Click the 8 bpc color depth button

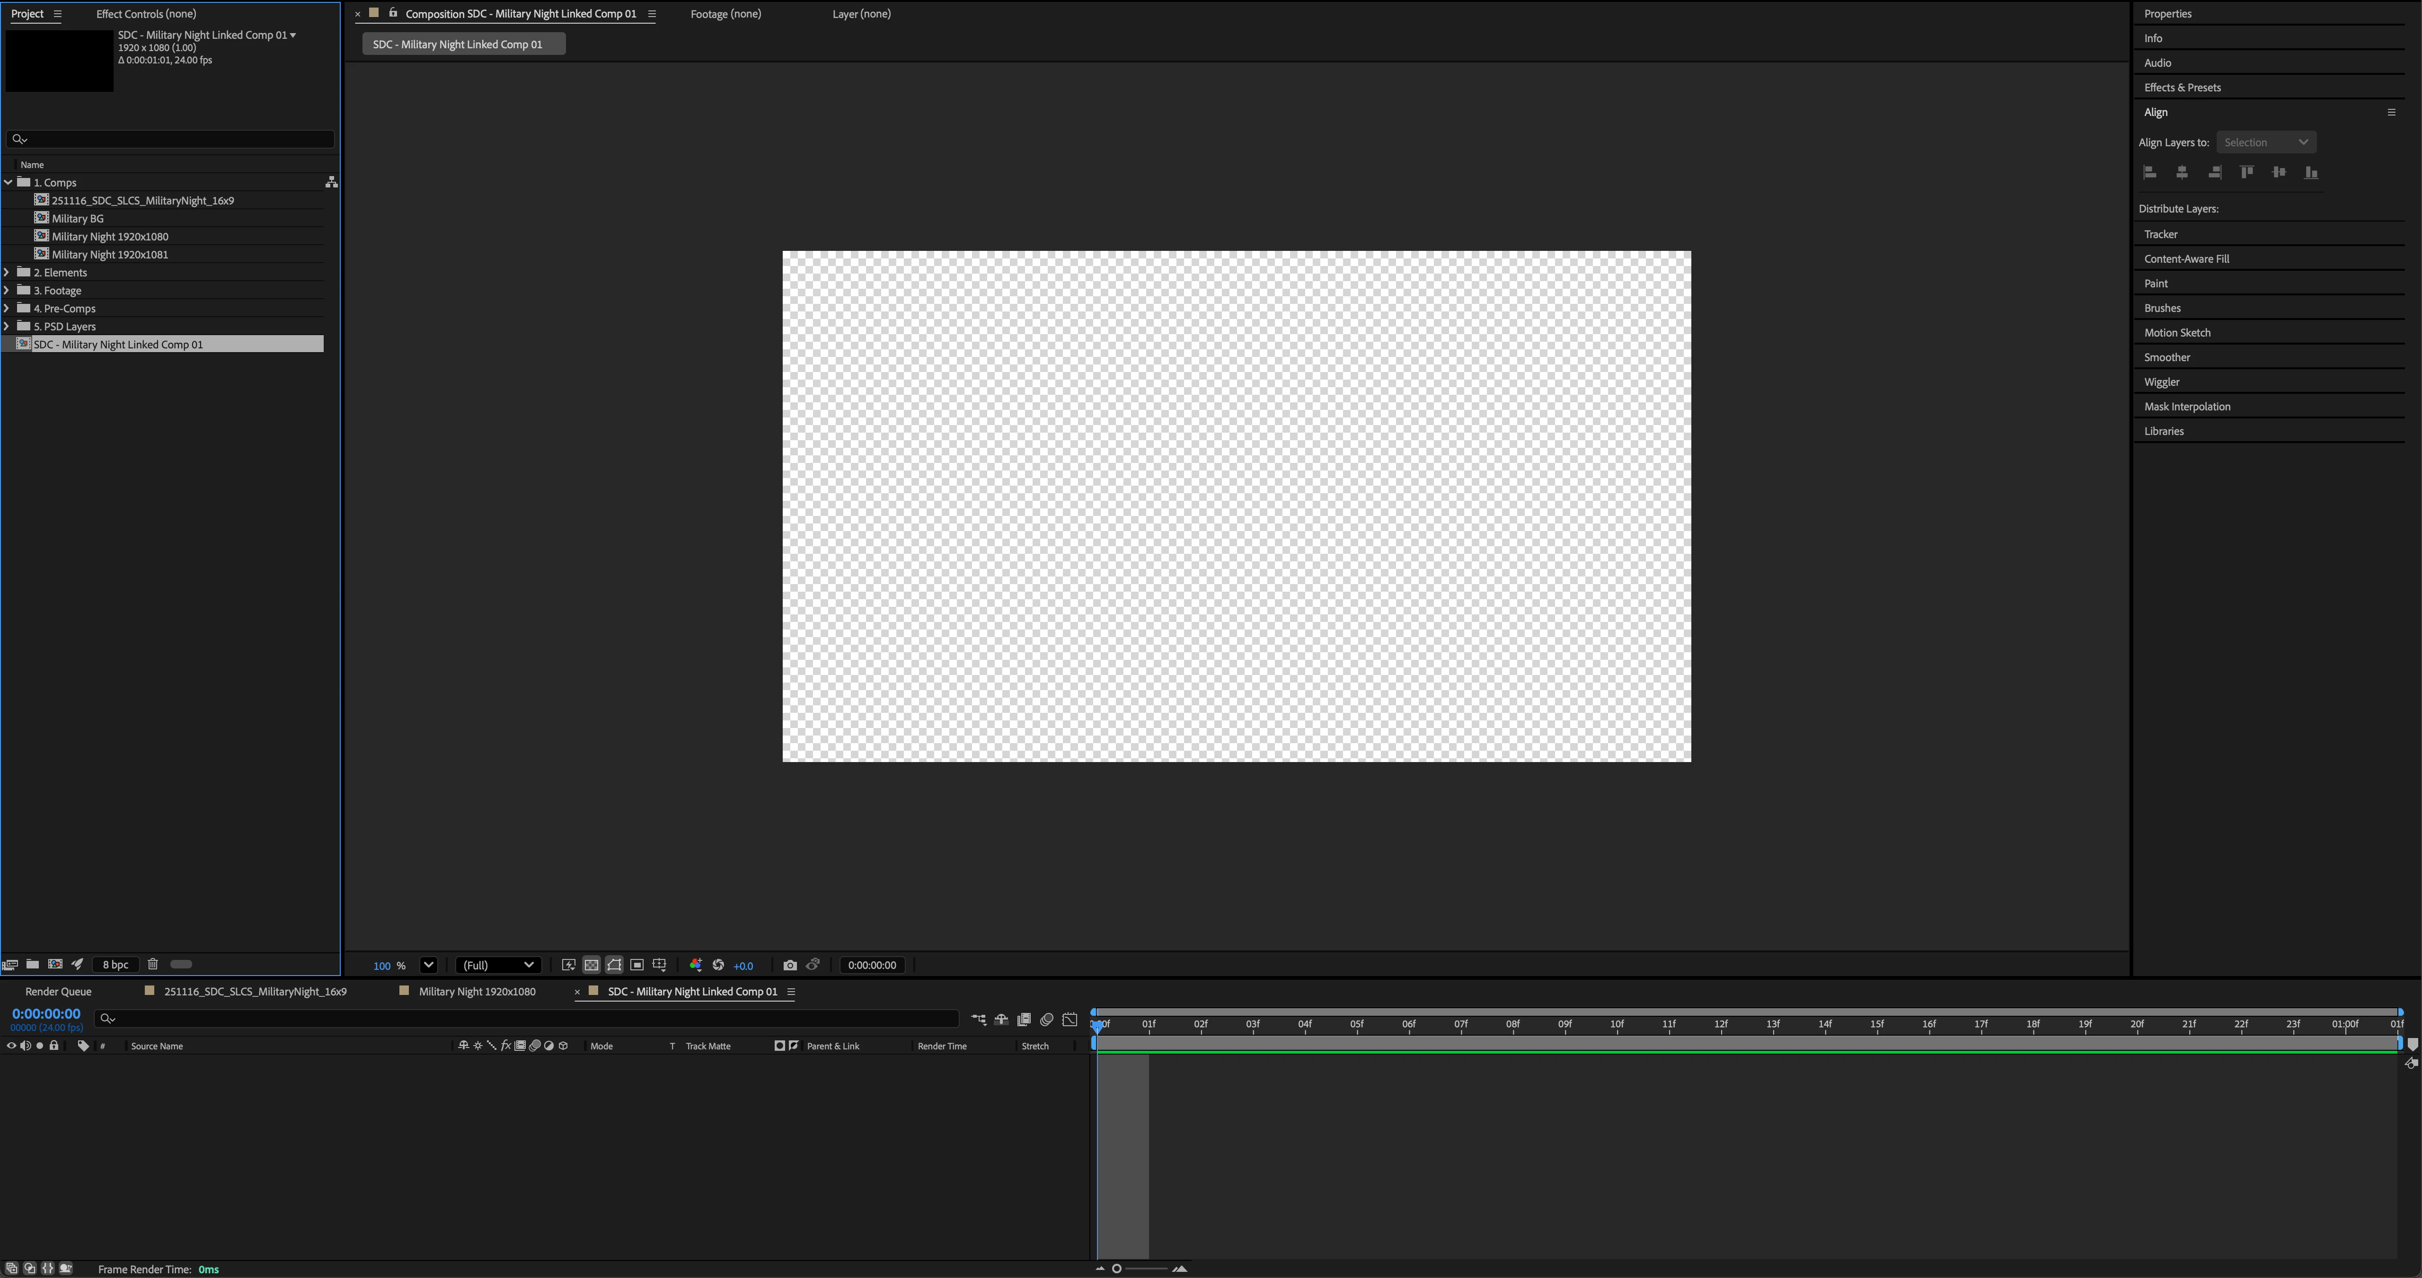pos(115,964)
